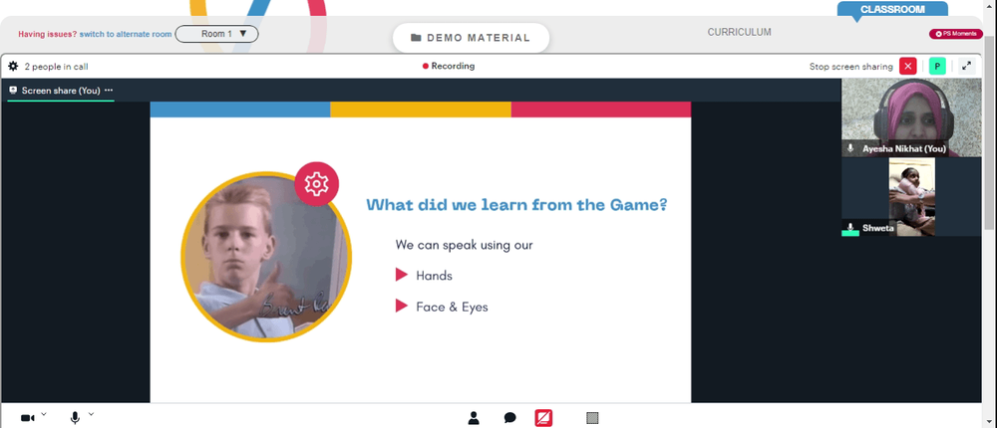This screenshot has height=428, width=997.
Task: Click switch to alternate room link
Action: point(126,34)
